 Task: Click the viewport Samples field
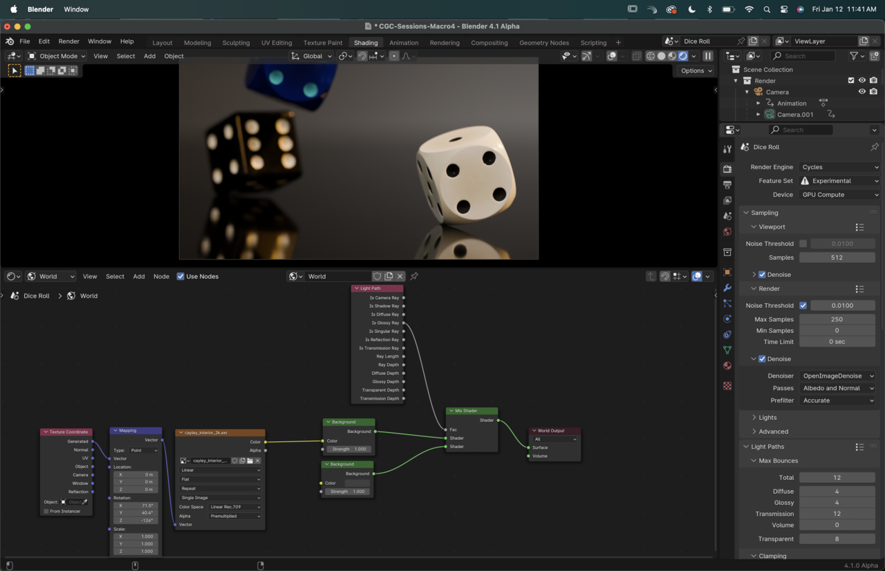point(837,258)
